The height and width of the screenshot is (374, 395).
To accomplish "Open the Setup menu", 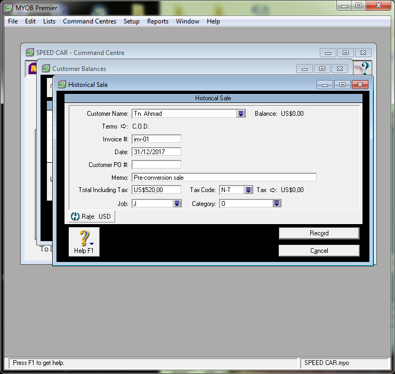I will (132, 21).
